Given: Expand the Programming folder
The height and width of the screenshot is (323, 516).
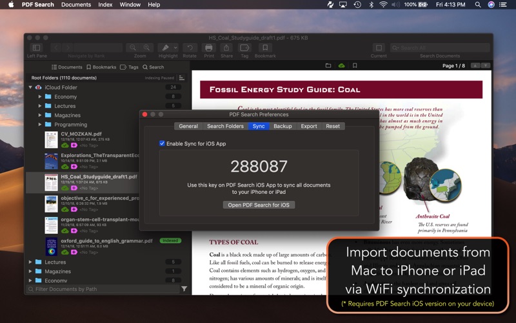Looking at the screenshot, I should point(40,125).
